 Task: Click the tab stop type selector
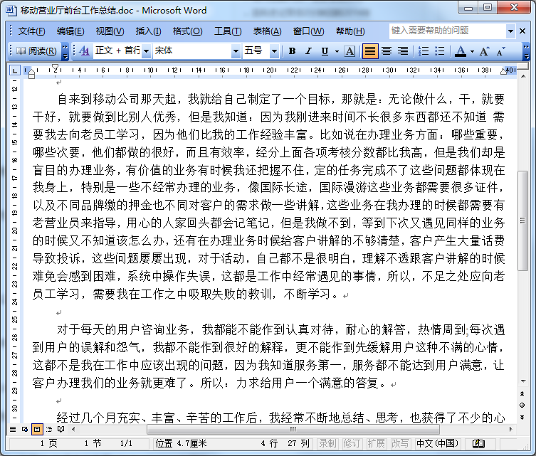click(14, 70)
